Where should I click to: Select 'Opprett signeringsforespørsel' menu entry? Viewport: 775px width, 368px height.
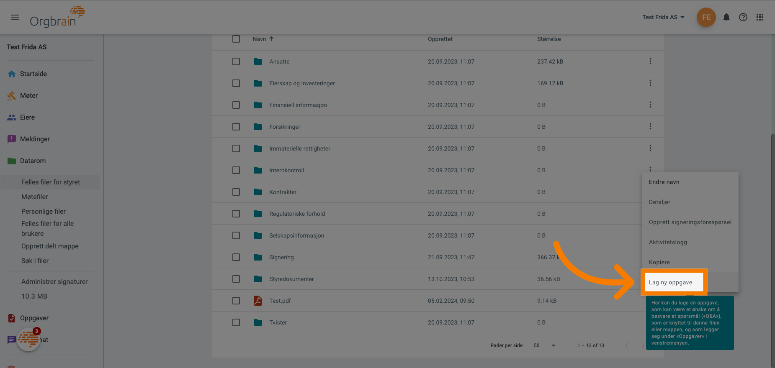[x=690, y=222]
